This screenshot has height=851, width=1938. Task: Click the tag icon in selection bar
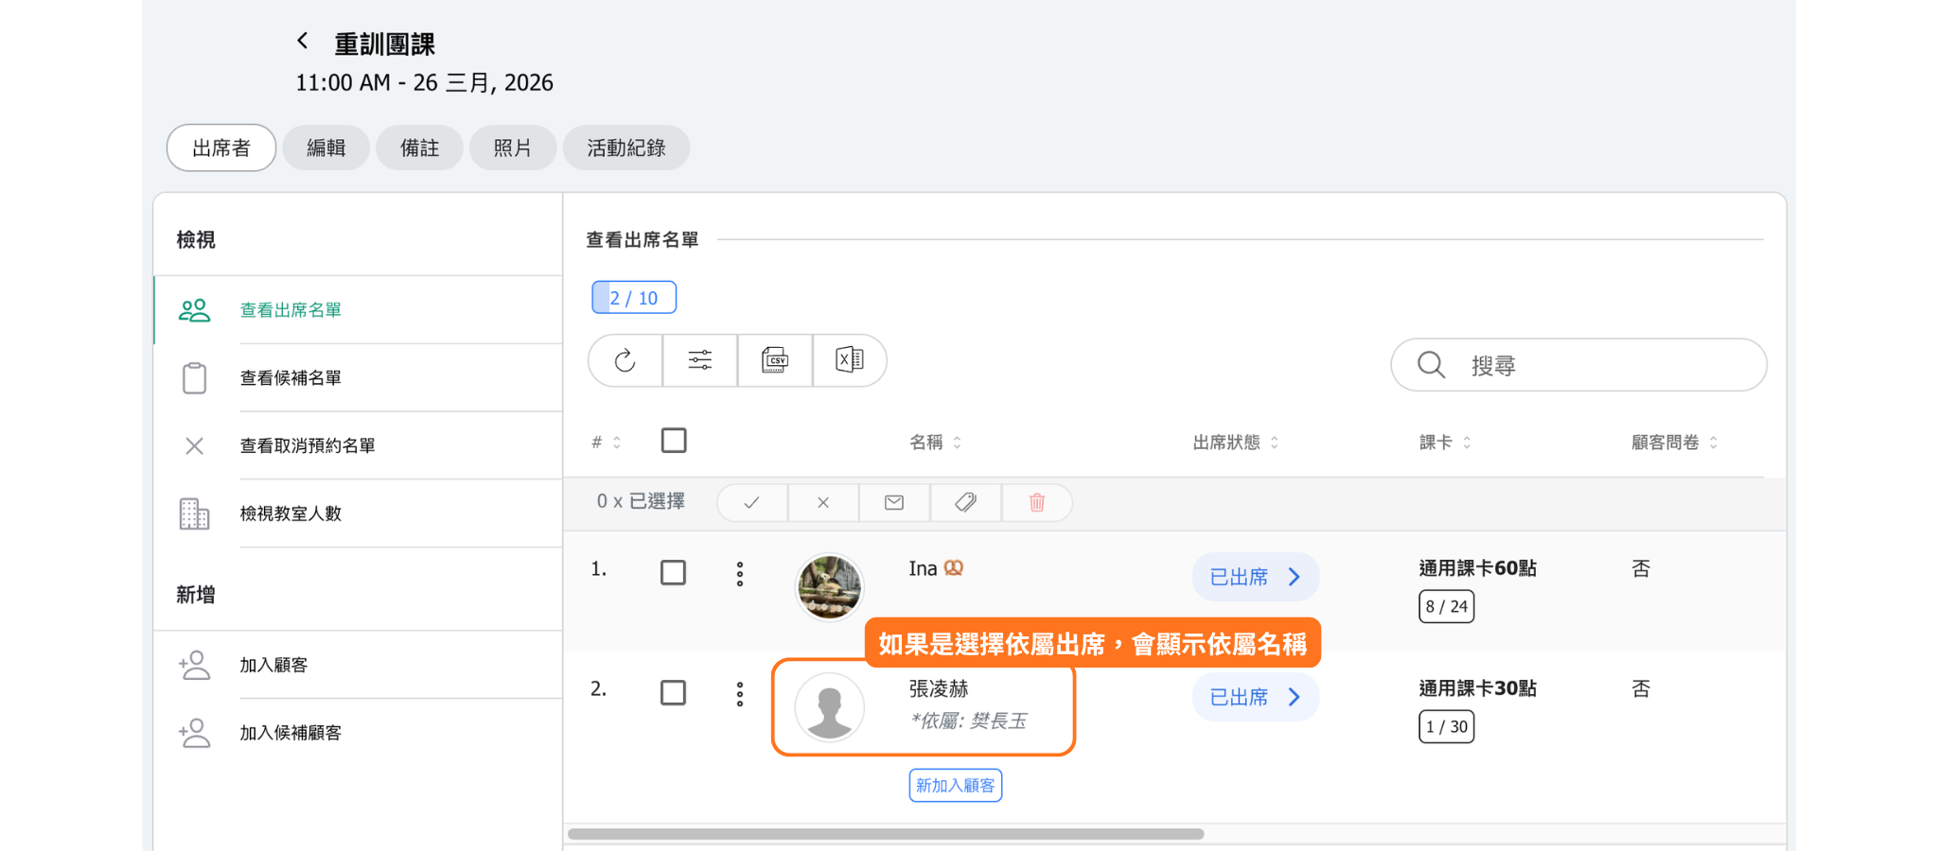tap(965, 502)
